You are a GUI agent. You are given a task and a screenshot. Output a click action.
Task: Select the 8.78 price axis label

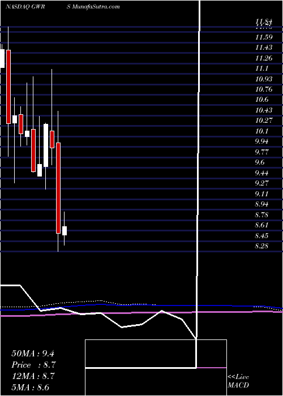[x=261, y=214]
